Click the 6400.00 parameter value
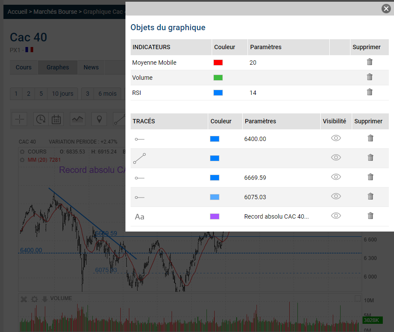Image resolution: width=394 pixels, height=332 pixels. click(x=255, y=139)
